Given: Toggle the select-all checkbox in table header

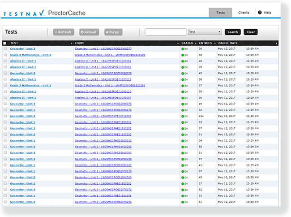Looking at the screenshot, I should [5, 43].
